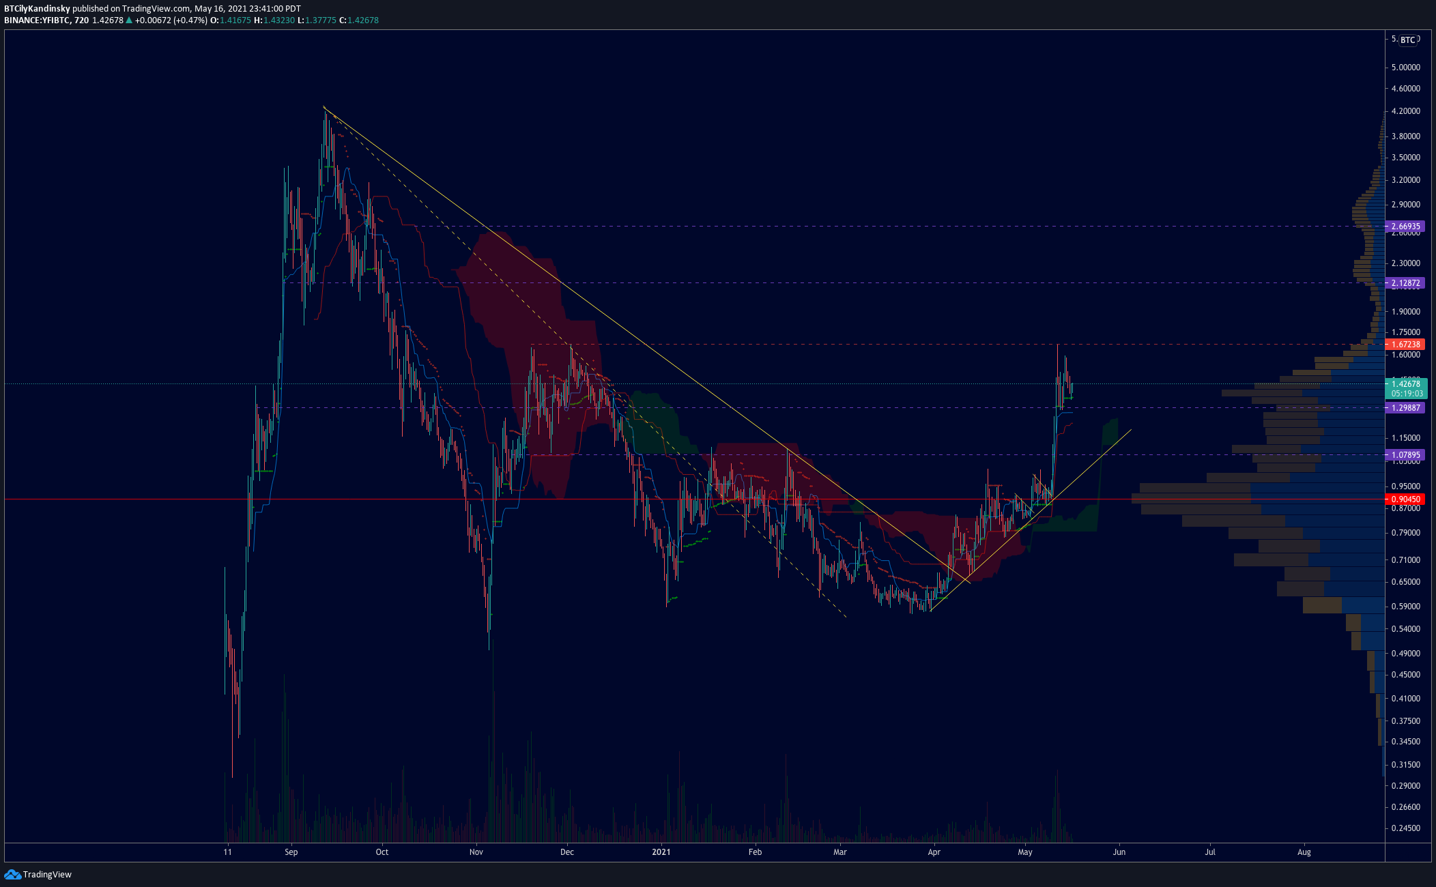Click the 1.67238 red price label
1436x887 pixels.
pos(1405,345)
